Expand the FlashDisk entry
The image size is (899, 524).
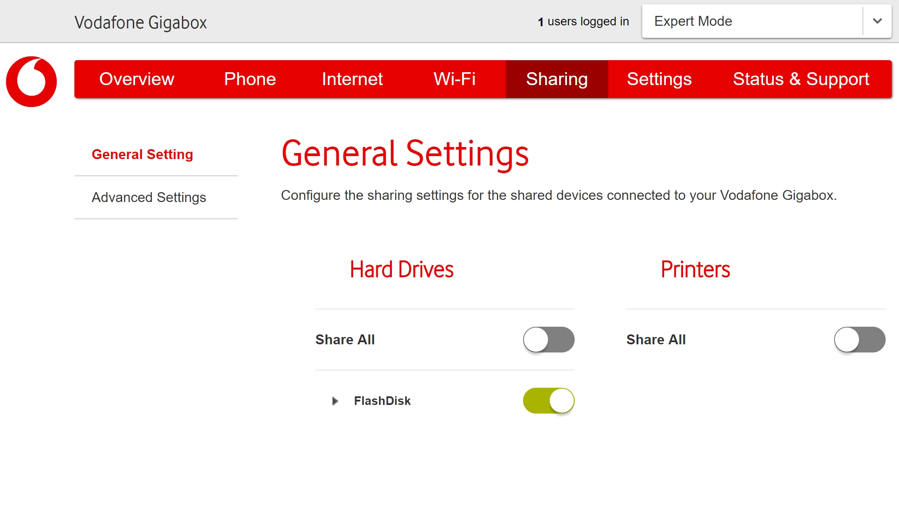(x=335, y=401)
